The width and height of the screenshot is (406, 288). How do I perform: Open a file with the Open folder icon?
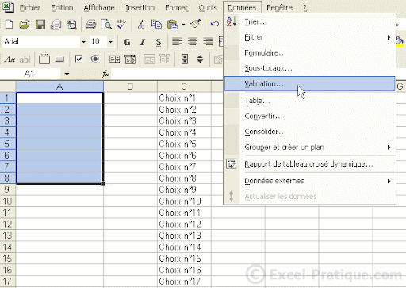25,25
